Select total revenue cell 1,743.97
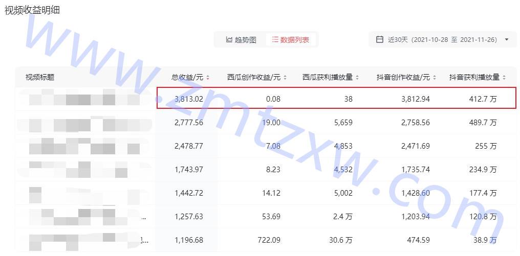 [x=189, y=170]
